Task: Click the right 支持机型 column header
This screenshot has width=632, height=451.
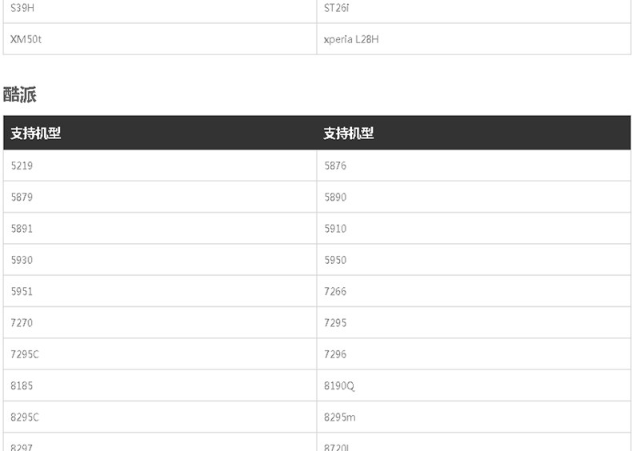Action: [349, 134]
